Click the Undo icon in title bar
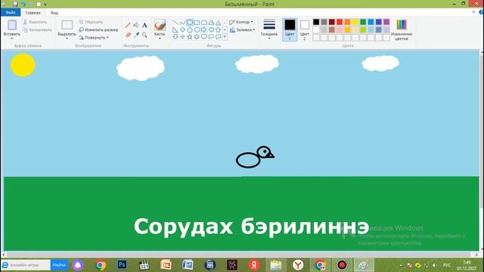Screen dimensions: 484x272 point(23,4)
